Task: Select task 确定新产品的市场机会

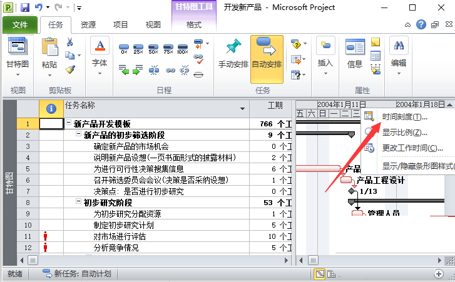Action: (x=131, y=146)
